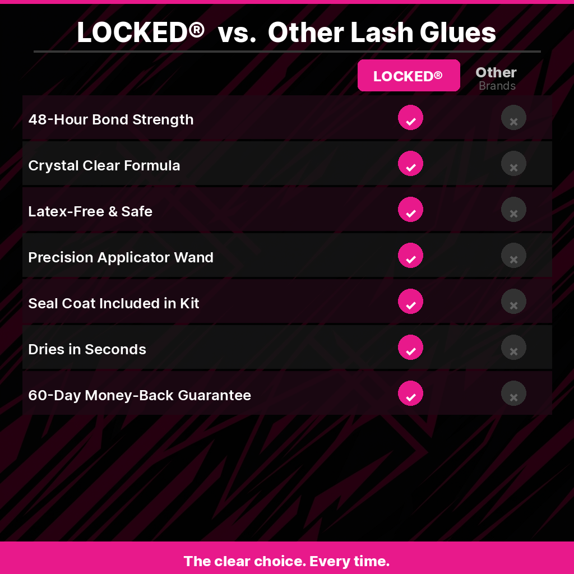Click the 48-Hour Bond Strength row label

pyautogui.click(x=111, y=119)
